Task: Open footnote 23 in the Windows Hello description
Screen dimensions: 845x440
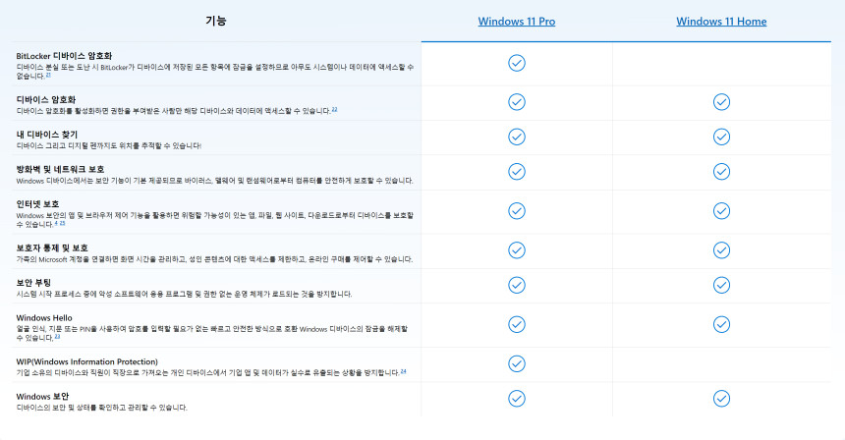Action: tap(58, 336)
